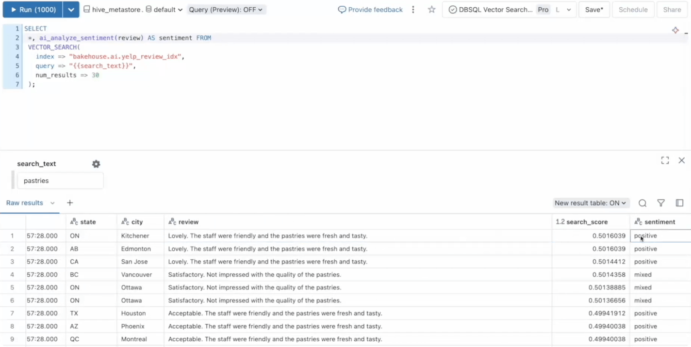Toggle New result table ON setting
691x347 pixels.
(x=590, y=203)
